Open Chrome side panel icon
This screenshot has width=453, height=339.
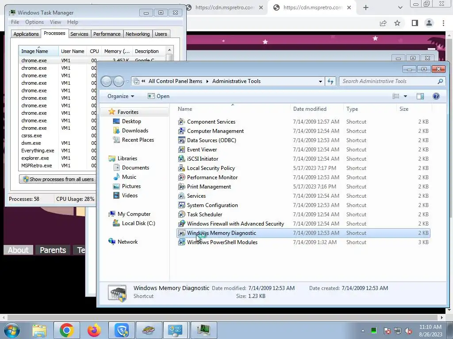click(x=415, y=23)
